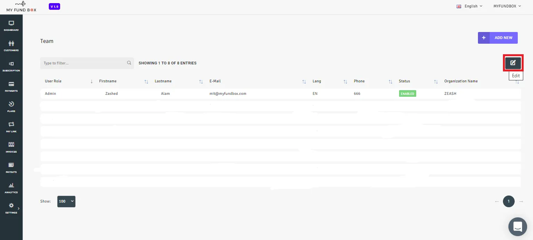Open the Invoices section

pos(11,147)
